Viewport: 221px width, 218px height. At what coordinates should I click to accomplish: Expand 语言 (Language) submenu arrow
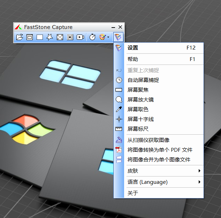pos(199,182)
